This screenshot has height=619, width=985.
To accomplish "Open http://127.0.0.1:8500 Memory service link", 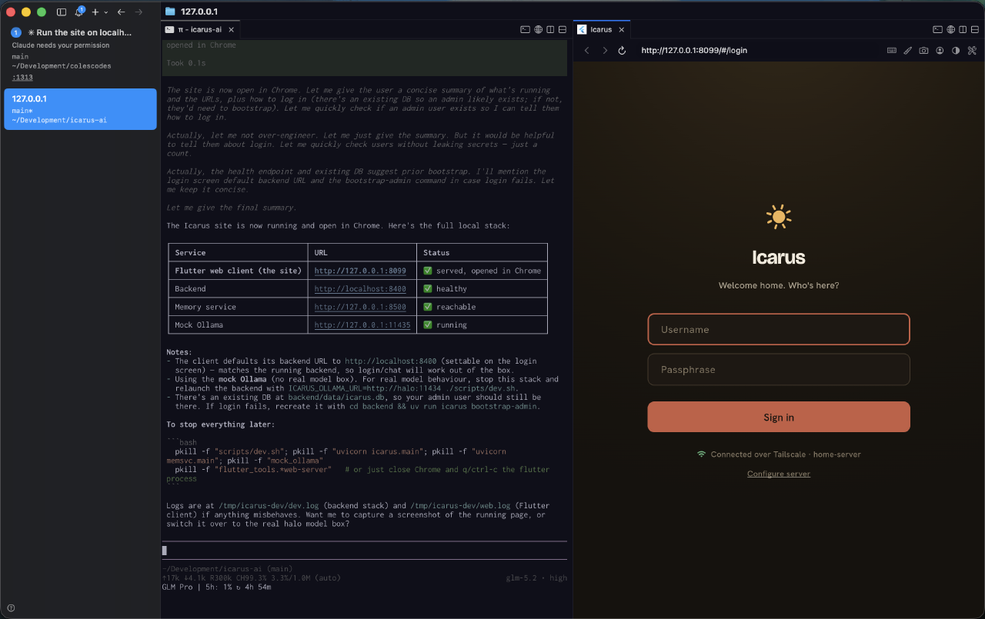I will tap(360, 307).
